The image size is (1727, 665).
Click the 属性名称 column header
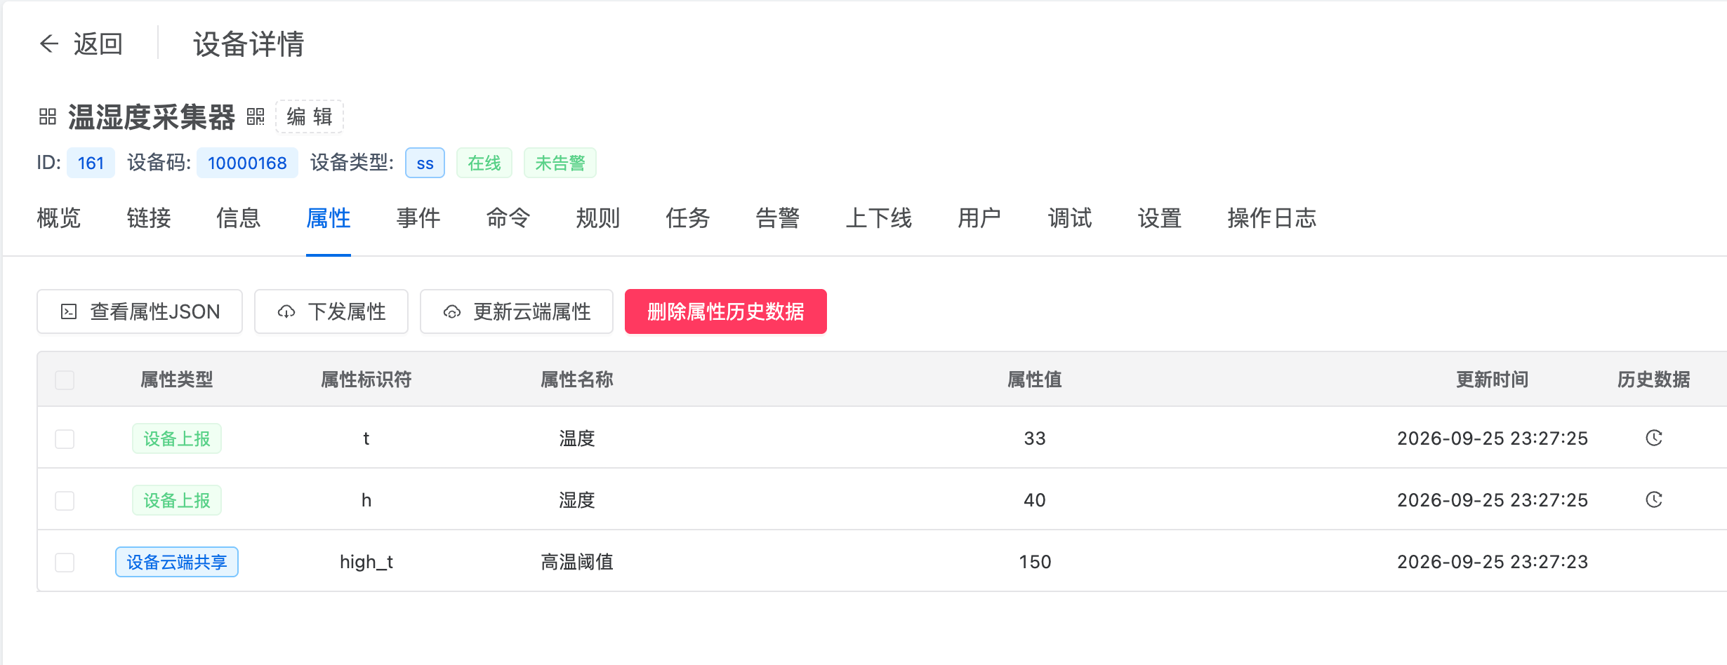click(577, 379)
